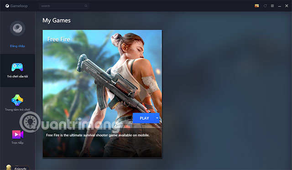The image size is (292, 170).
Task: Select the Trò chơi của tôi gamepad icon
Action: coord(17,67)
